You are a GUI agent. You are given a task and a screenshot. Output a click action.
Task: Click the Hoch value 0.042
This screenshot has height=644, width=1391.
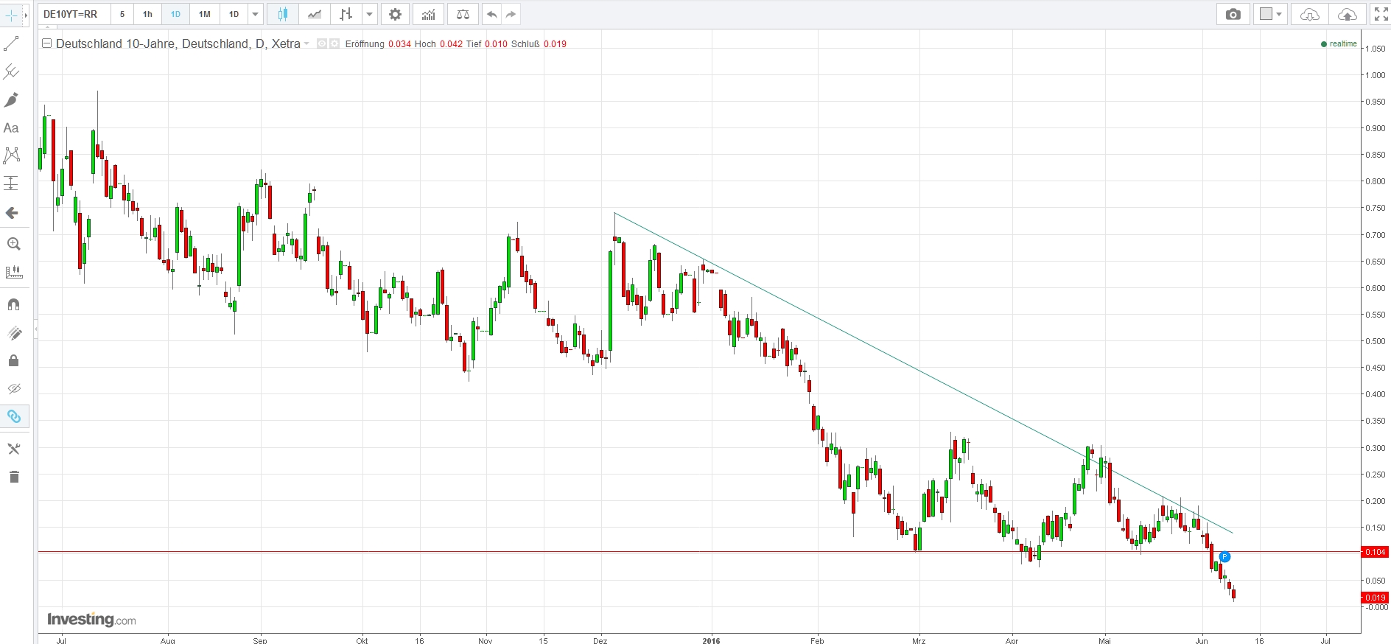tap(451, 44)
